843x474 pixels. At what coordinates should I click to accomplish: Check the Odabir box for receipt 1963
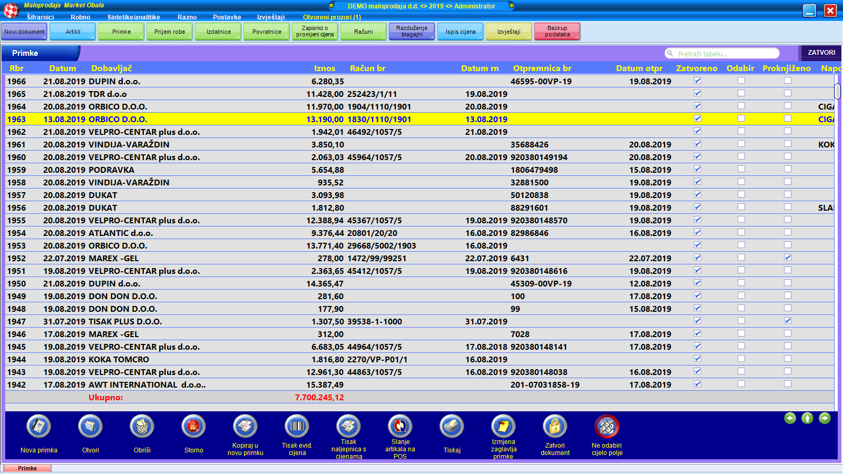click(741, 118)
